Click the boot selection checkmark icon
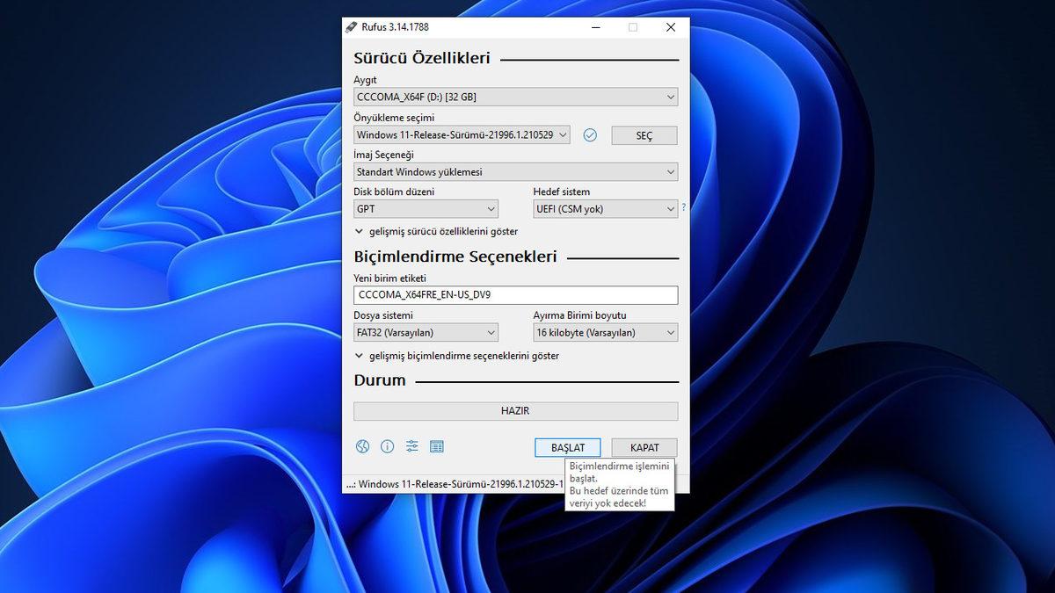Viewport: 1055px width, 593px height. click(590, 135)
